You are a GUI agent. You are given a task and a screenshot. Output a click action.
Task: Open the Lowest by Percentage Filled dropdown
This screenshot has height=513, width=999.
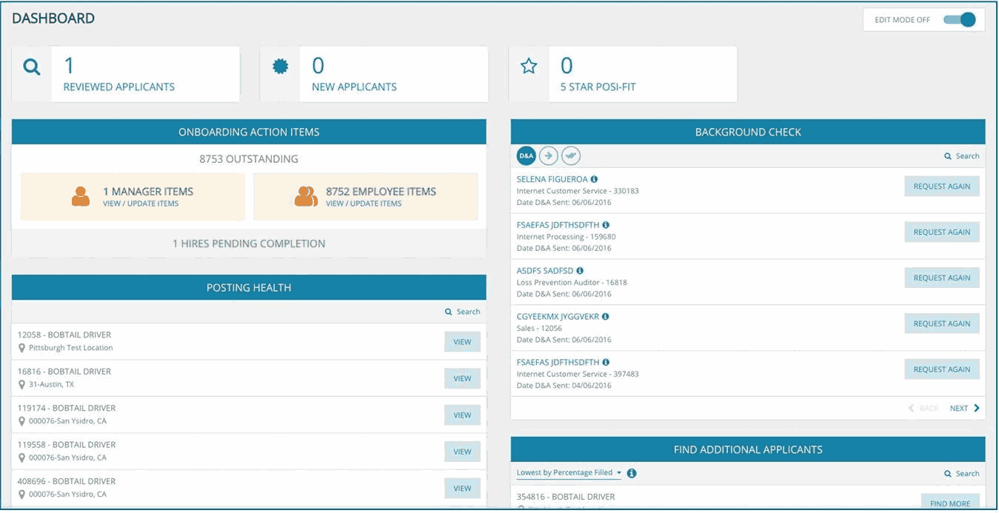[x=567, y=472]
